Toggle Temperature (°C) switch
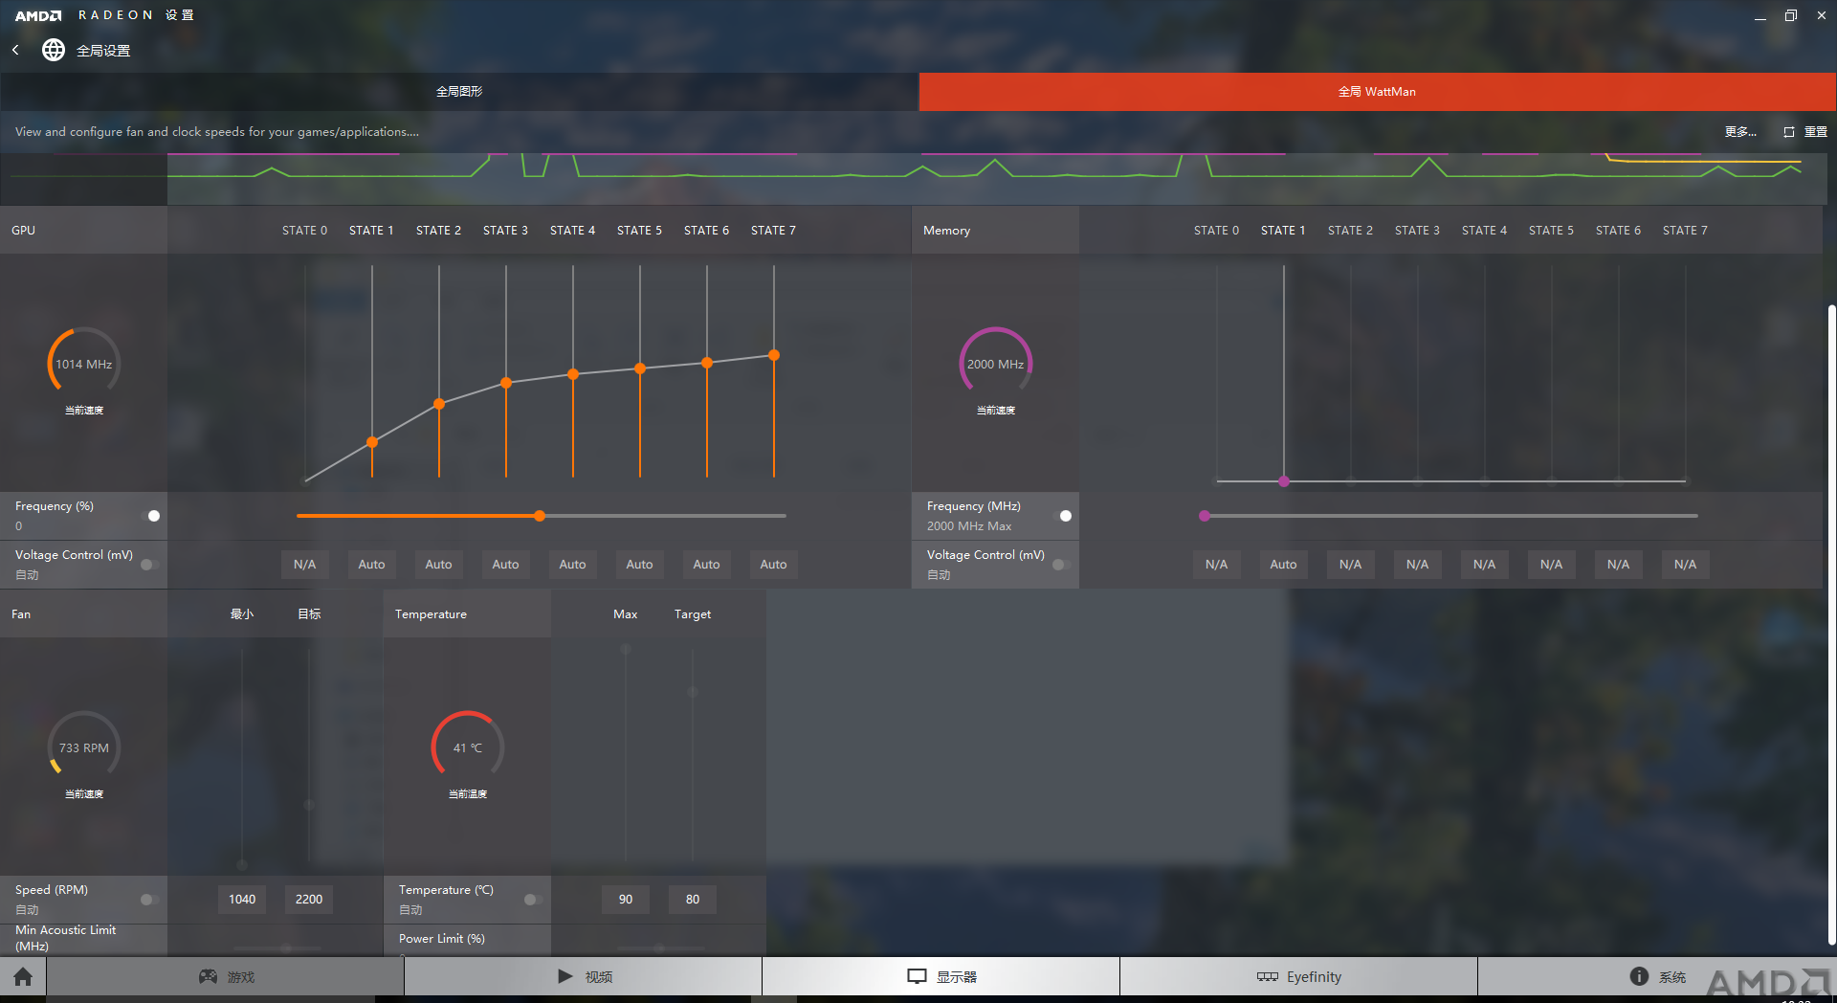The height and width of the screenshot is (1003, 1837). [x=534, y=900]
